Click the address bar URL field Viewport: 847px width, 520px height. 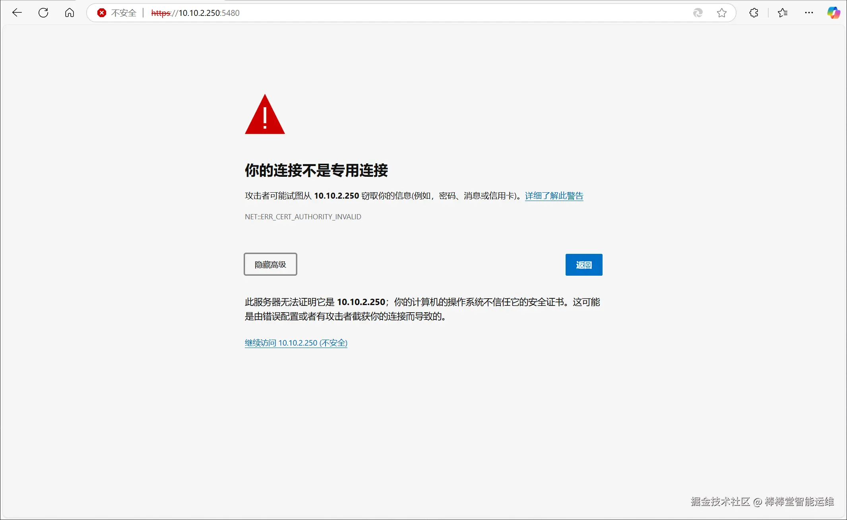(x=358, y=13)
